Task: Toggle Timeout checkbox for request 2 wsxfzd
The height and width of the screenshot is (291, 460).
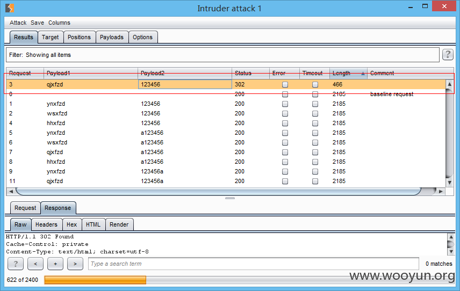Action: tap(315, 113)
